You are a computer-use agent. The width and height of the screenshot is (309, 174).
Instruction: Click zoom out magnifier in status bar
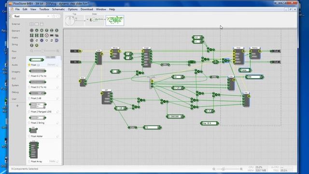tap(214, 169)
